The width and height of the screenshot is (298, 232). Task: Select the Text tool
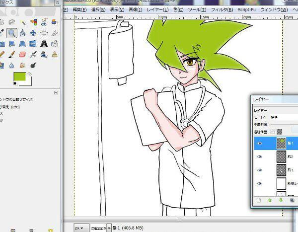pos(44,44)
